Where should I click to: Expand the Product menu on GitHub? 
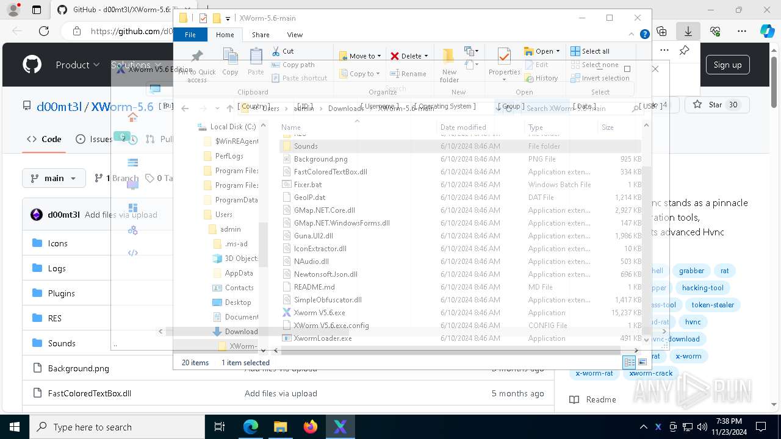tap(77, 65)
